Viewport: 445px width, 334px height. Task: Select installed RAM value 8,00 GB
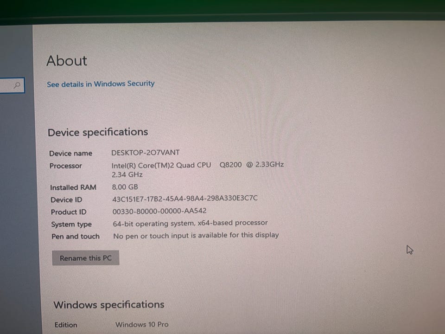pos(125,187)
